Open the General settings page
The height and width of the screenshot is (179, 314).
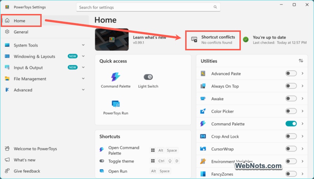(x=45, y=32)
